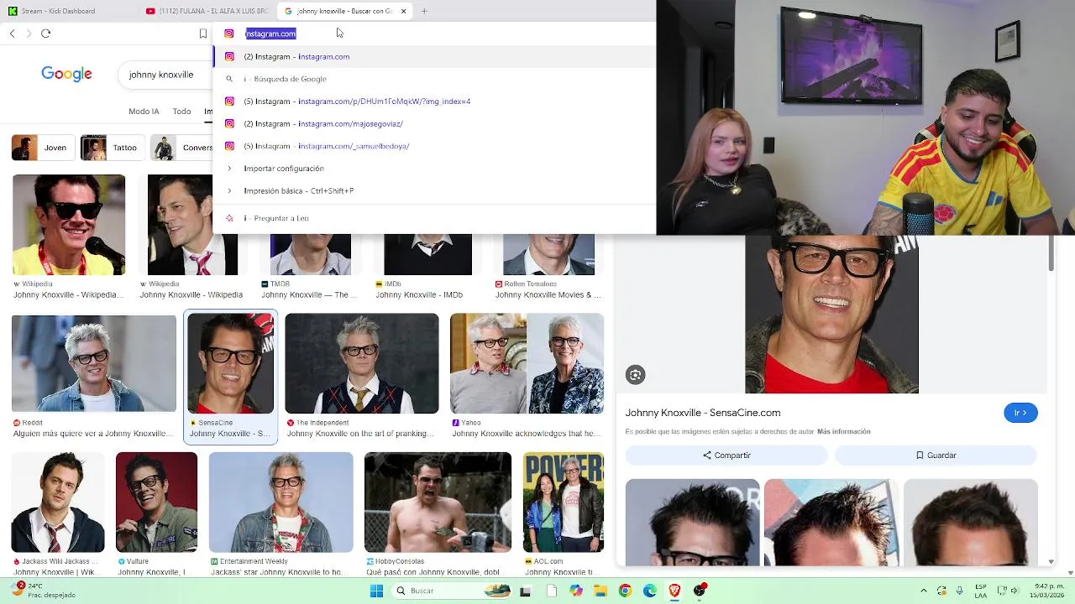Switch to the Modo IA search tab
The image size is (1075, 604).
[144, 112]
